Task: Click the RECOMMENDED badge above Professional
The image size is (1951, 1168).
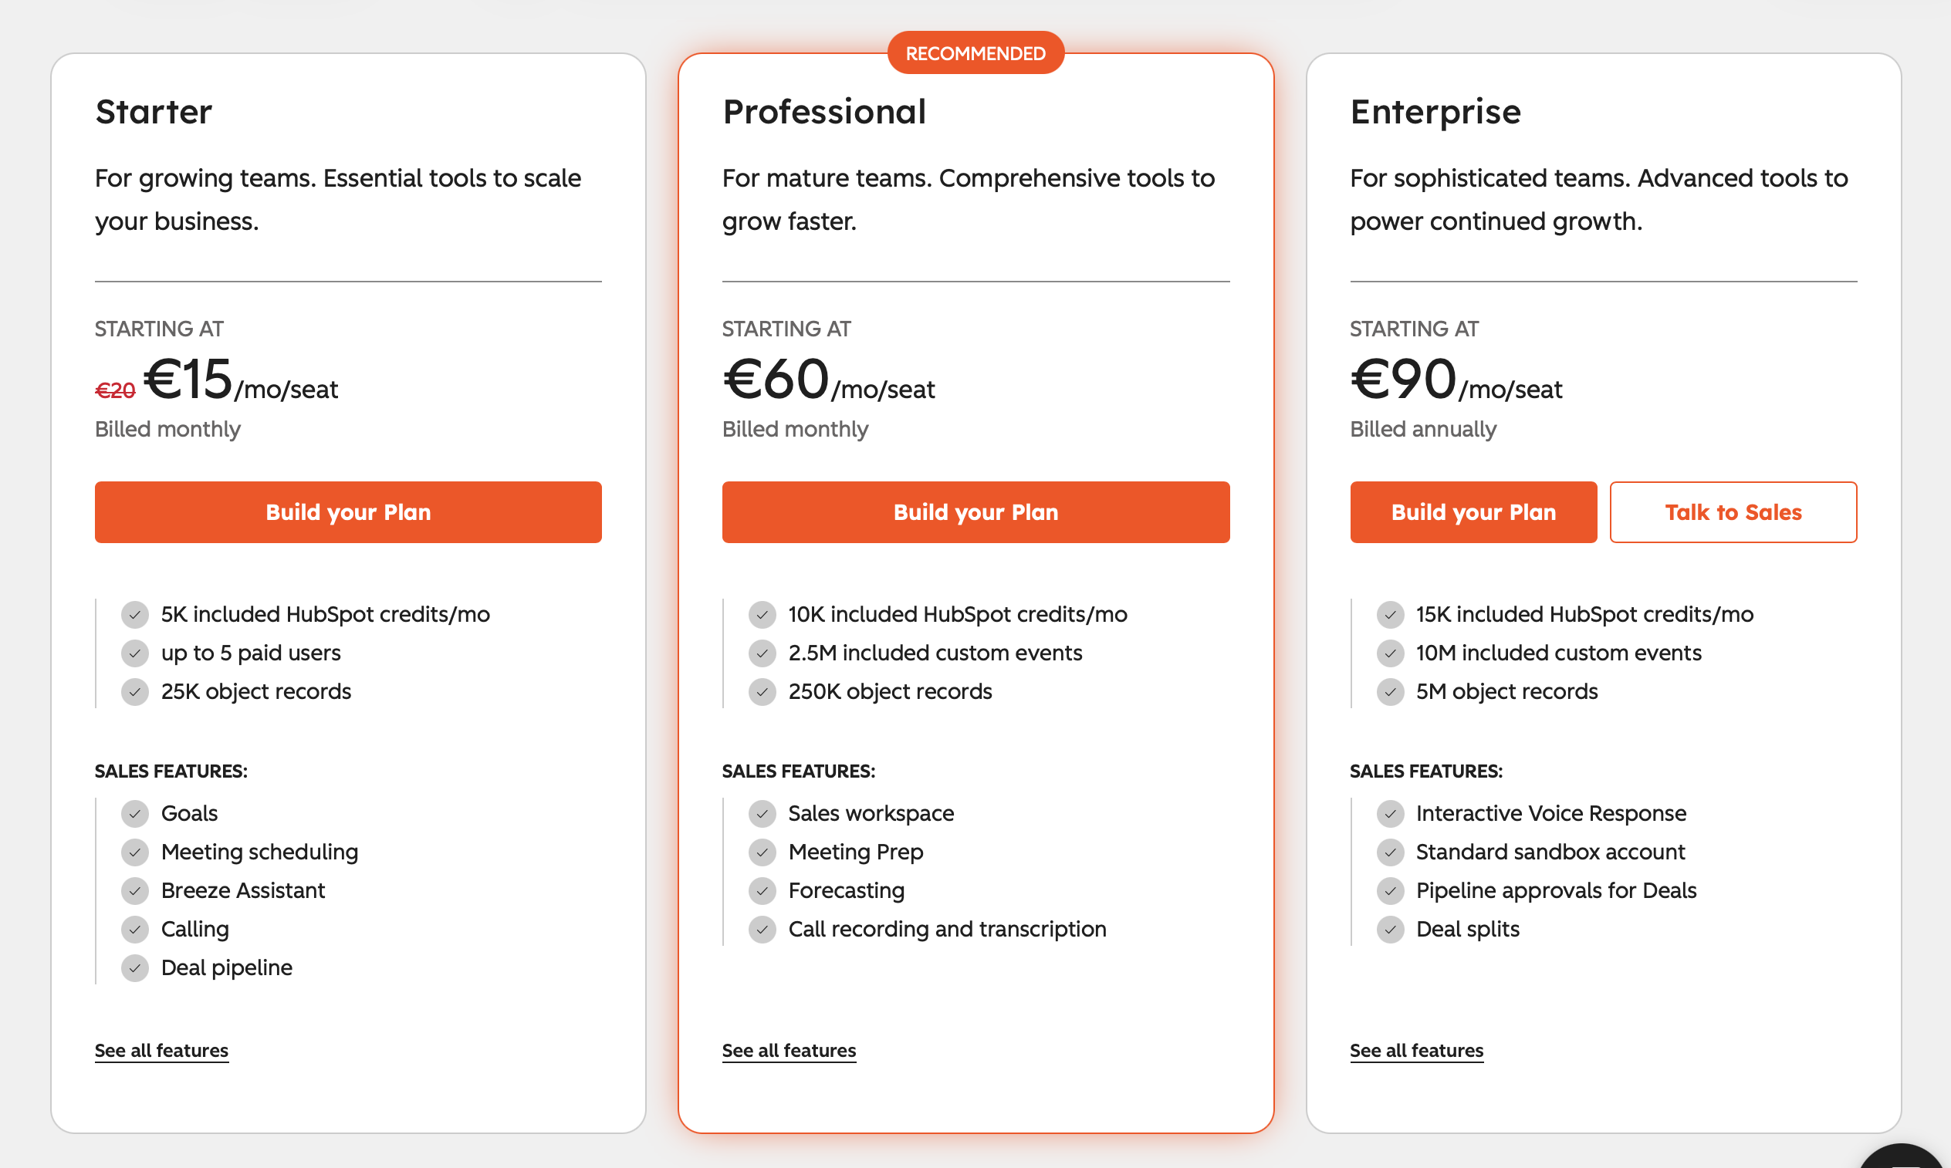Action: point(975,52)
